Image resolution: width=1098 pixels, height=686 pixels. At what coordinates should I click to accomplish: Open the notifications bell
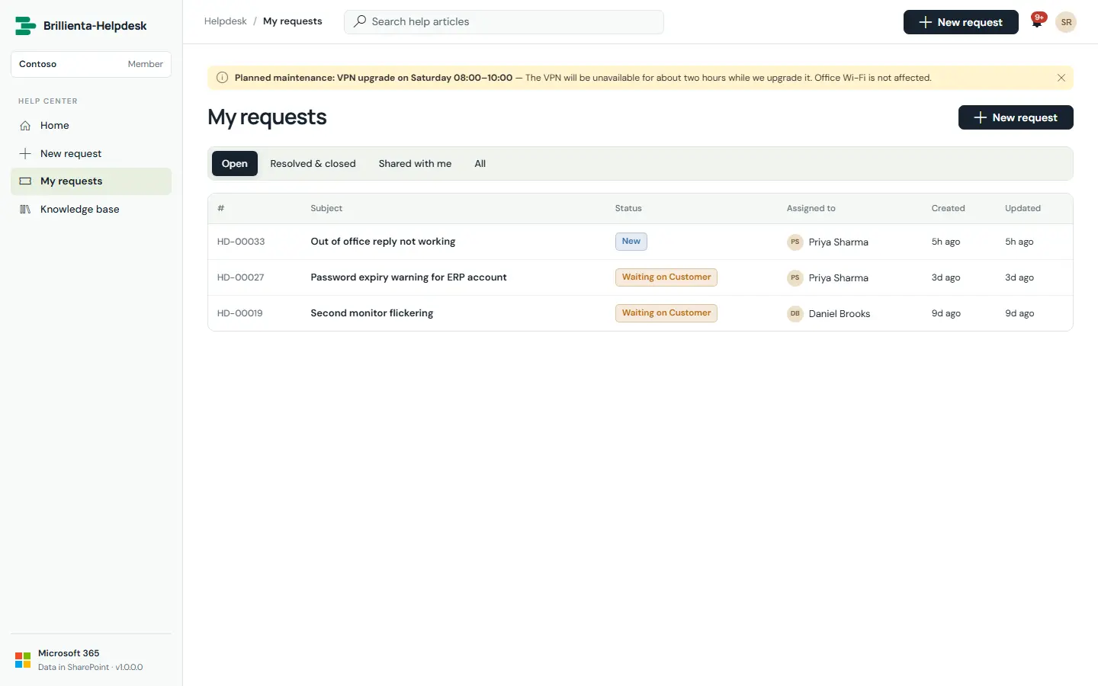(1037, 21)
